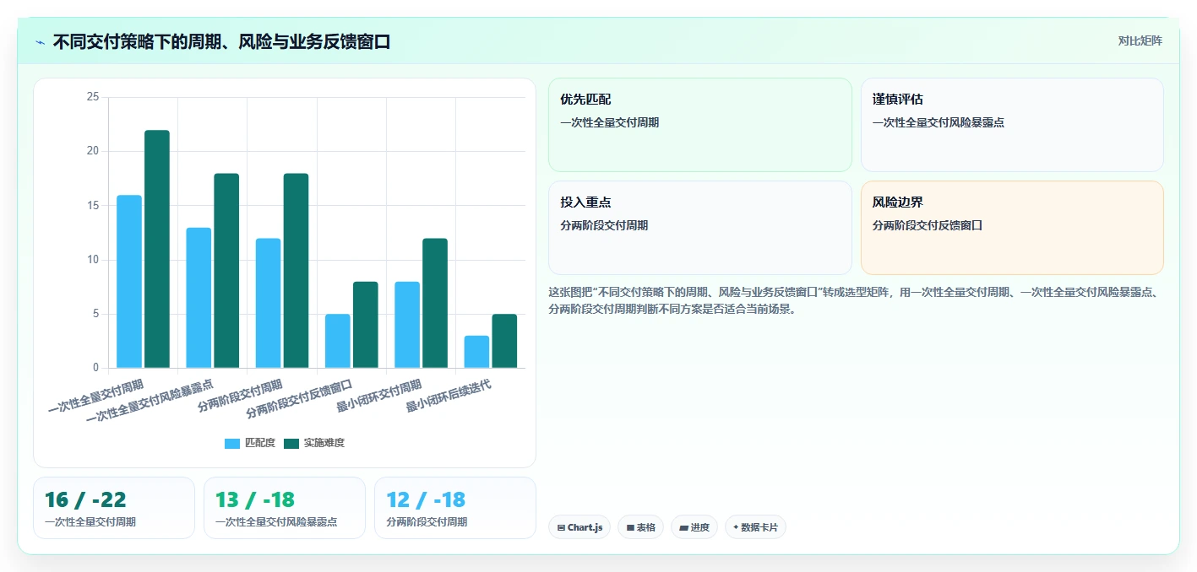Toggle the 匹配度 legend swatch
1197x572 pixels.
(x=232, y=443)
